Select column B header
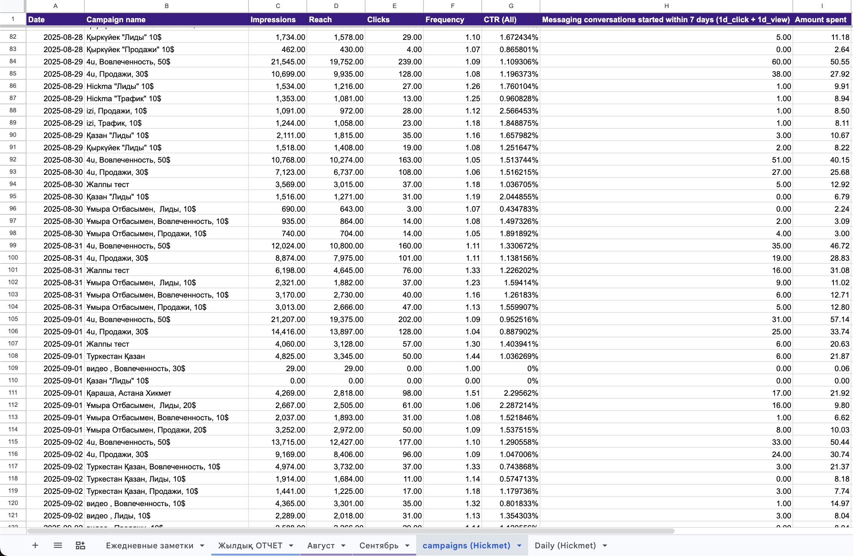Screen dimensions: 853x556 pyautogui.click(x=166, y=6)
